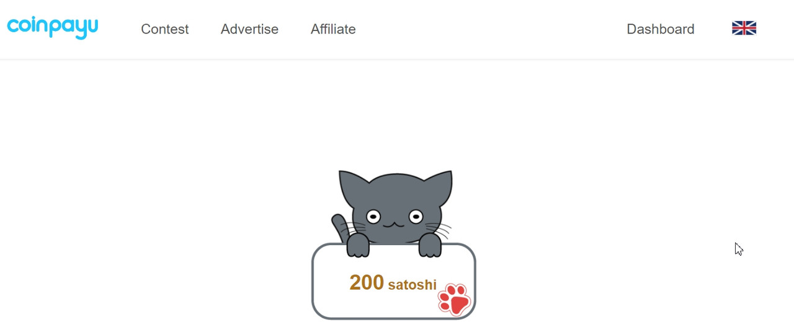
Task: Click the cat's left eye
Action: [x=373, y=217]
